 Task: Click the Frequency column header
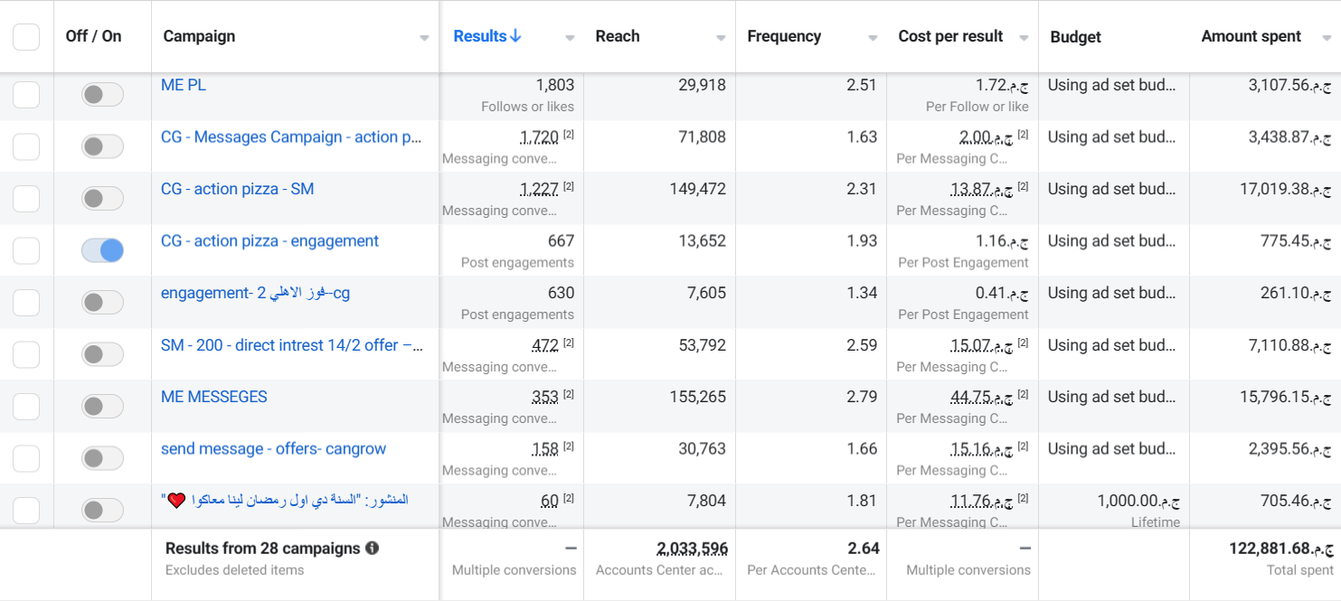pyautogui.click(x=784, y=36)
